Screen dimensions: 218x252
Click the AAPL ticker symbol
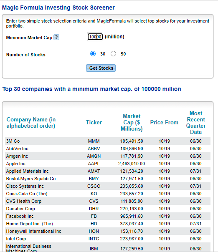tap(94, 164)
